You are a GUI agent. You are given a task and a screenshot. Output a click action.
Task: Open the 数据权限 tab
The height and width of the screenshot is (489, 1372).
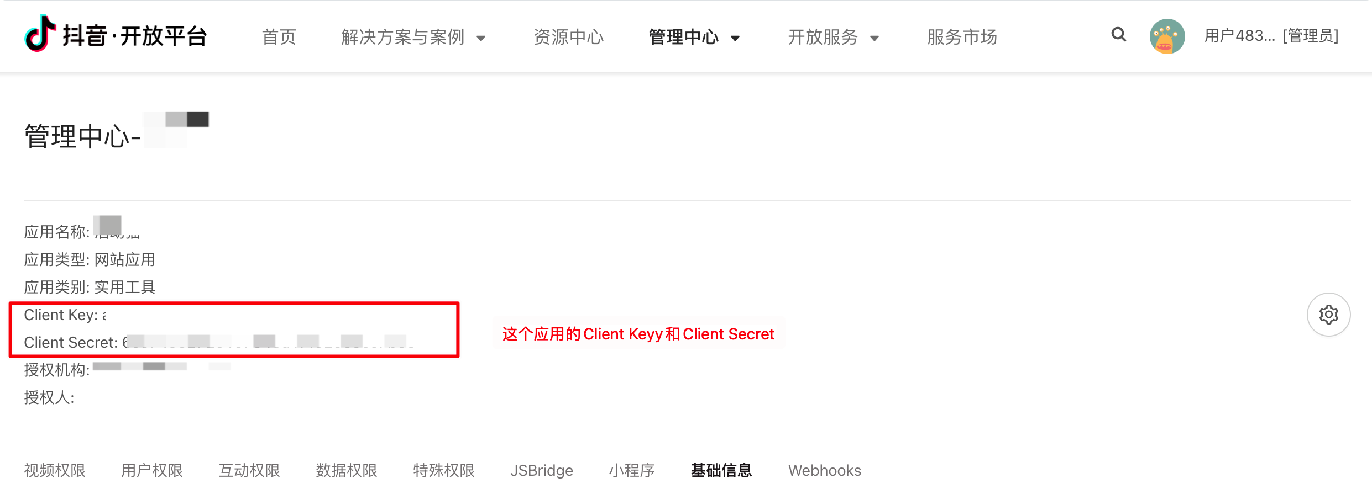tap(347, 470)
